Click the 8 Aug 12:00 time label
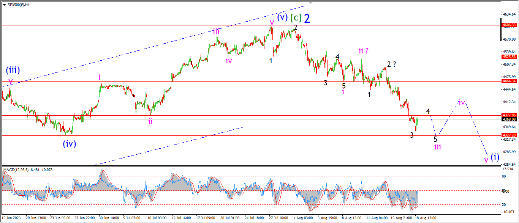This screenshot has height=223, width=519. 352,218
